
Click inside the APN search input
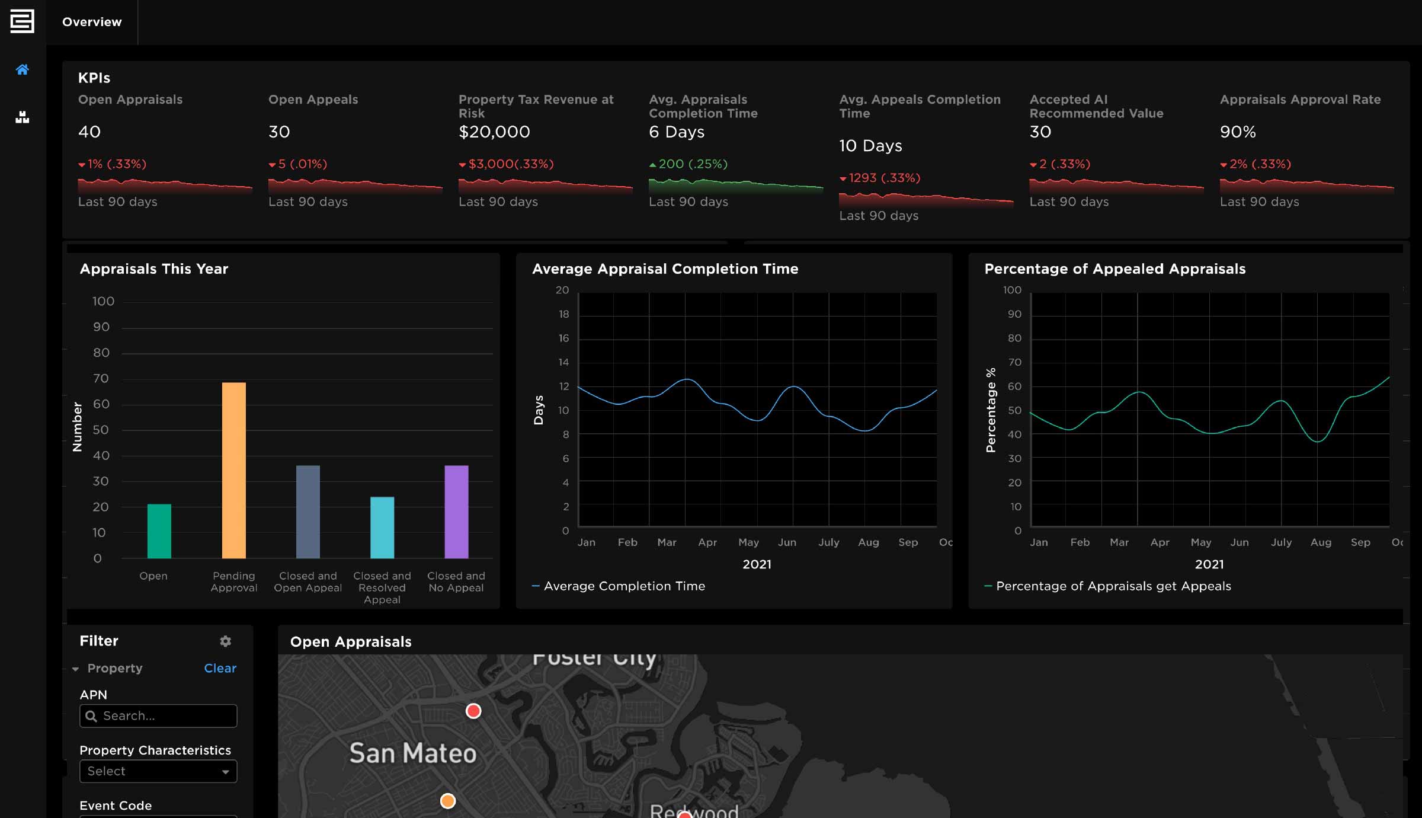[x=157, y=715]
